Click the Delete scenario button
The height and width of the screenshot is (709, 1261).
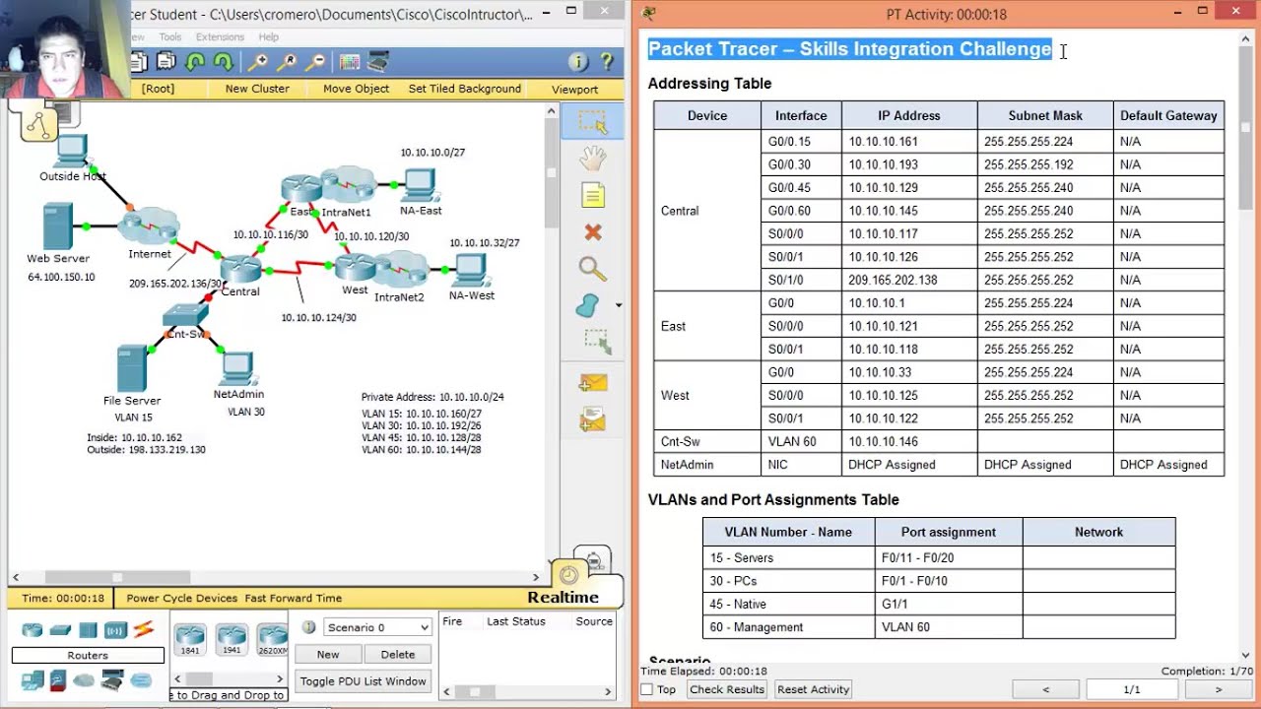(x=398, y=654)
